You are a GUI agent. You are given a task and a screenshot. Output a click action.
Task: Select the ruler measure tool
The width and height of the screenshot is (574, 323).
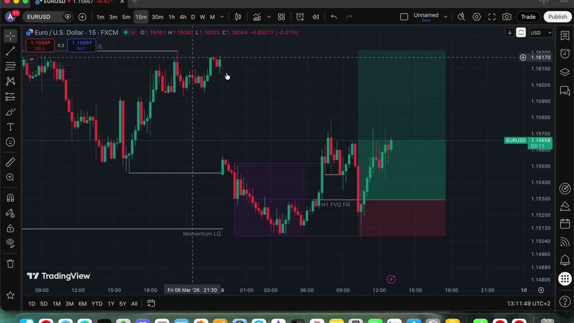click(x=10, y=162)
